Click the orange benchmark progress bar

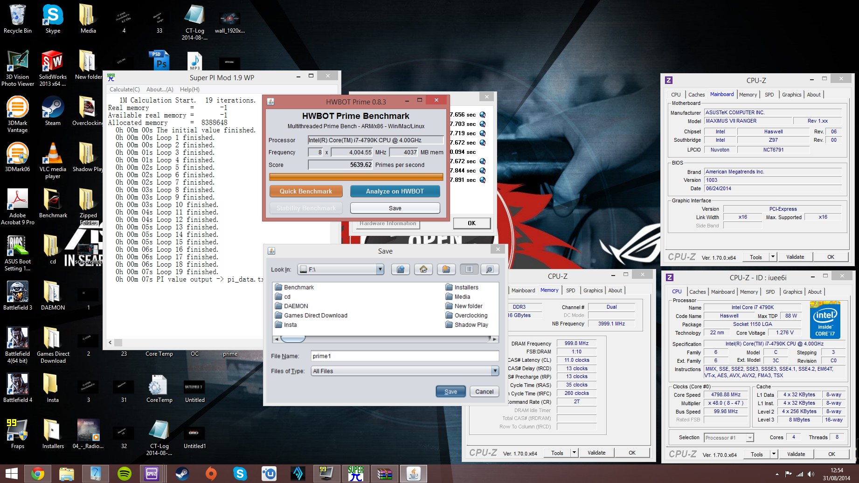[356, 177]
